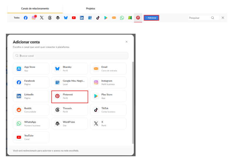233x159 pixels.
Task: Click the 'Escolha o canal que você quer conectar' text
Action: (x=41, y=47)
